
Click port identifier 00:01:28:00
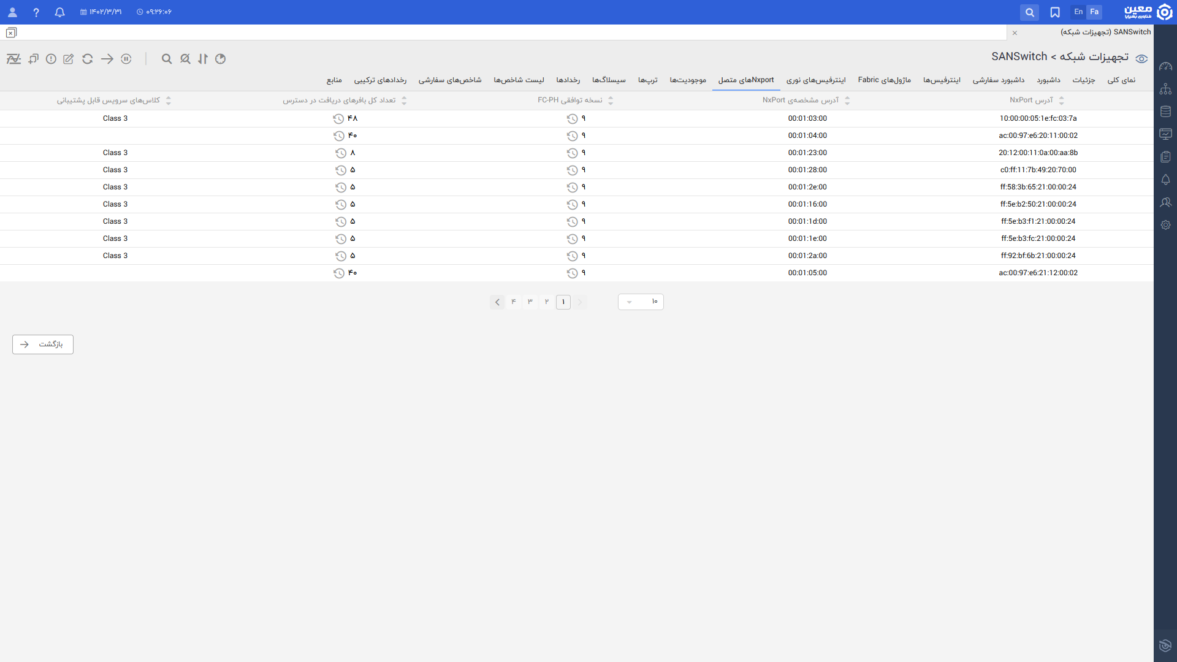(x=807, y=170)
